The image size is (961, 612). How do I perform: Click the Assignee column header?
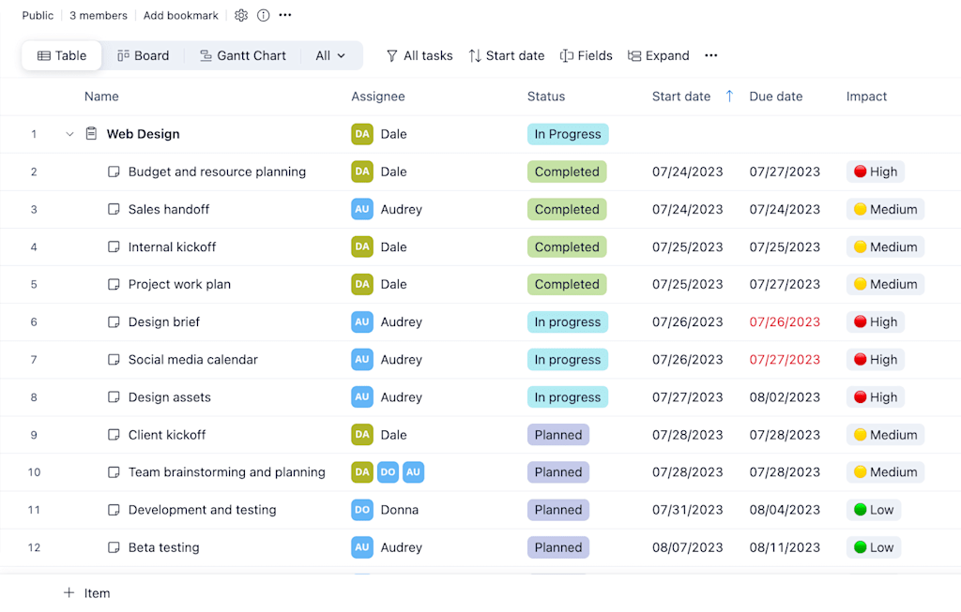378,97
